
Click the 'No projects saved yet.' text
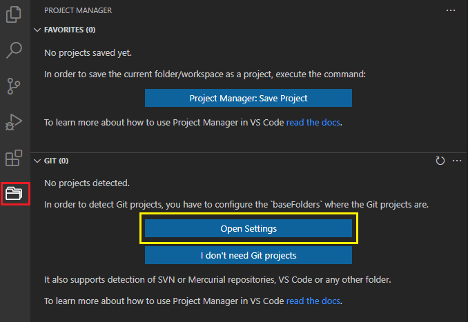88,53
